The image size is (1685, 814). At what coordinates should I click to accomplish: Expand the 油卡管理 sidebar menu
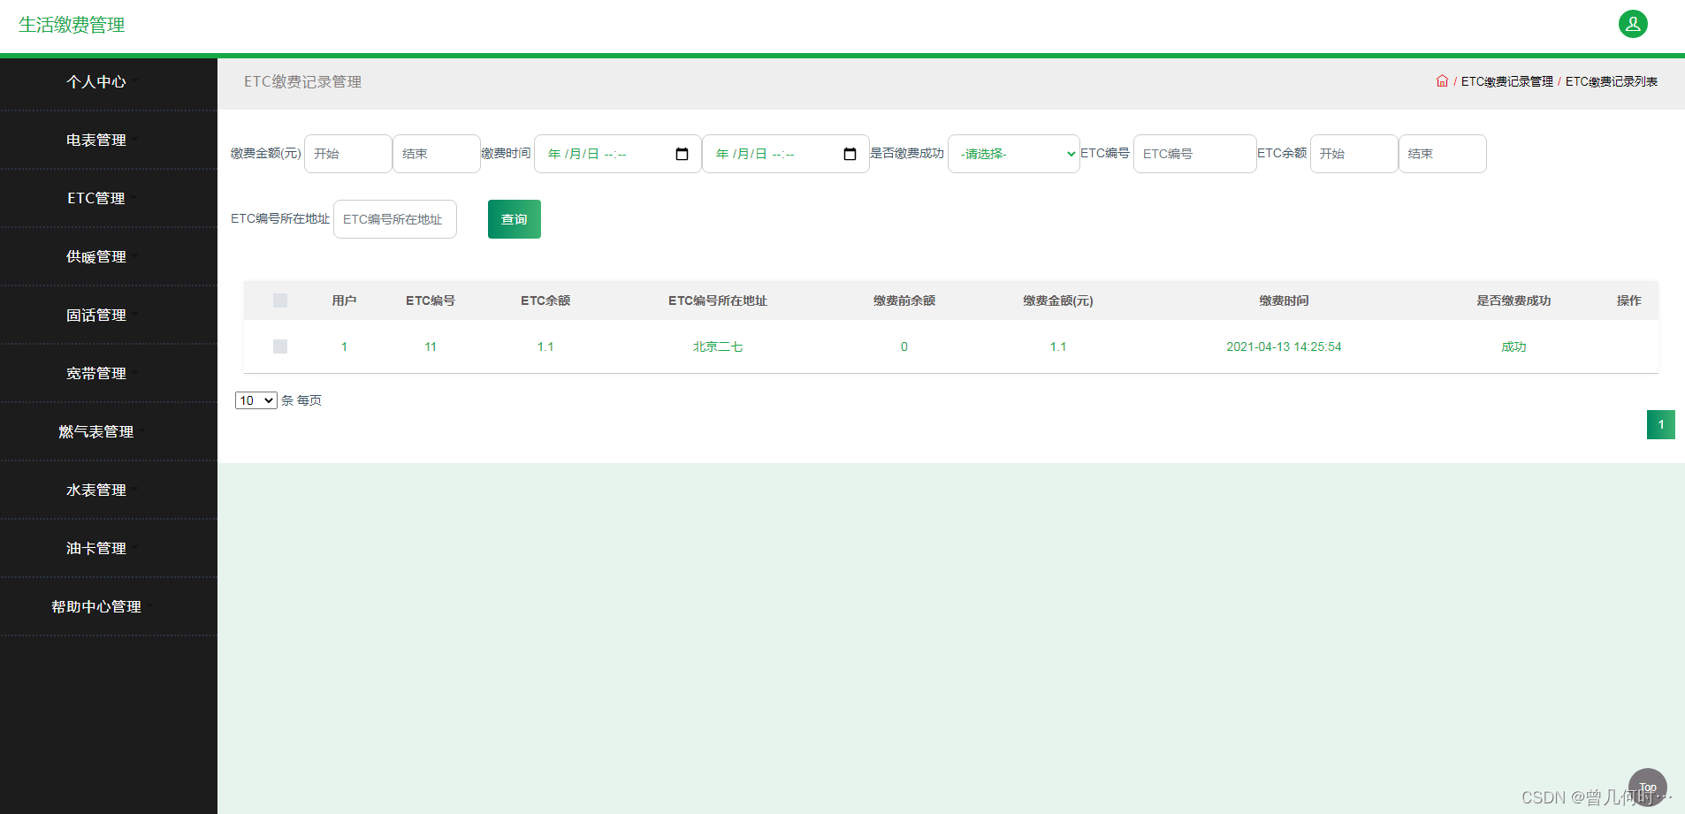coord(96,549)
